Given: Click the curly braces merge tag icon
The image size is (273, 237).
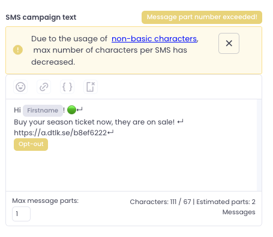Looking at the screenshot, I should 67,87.
